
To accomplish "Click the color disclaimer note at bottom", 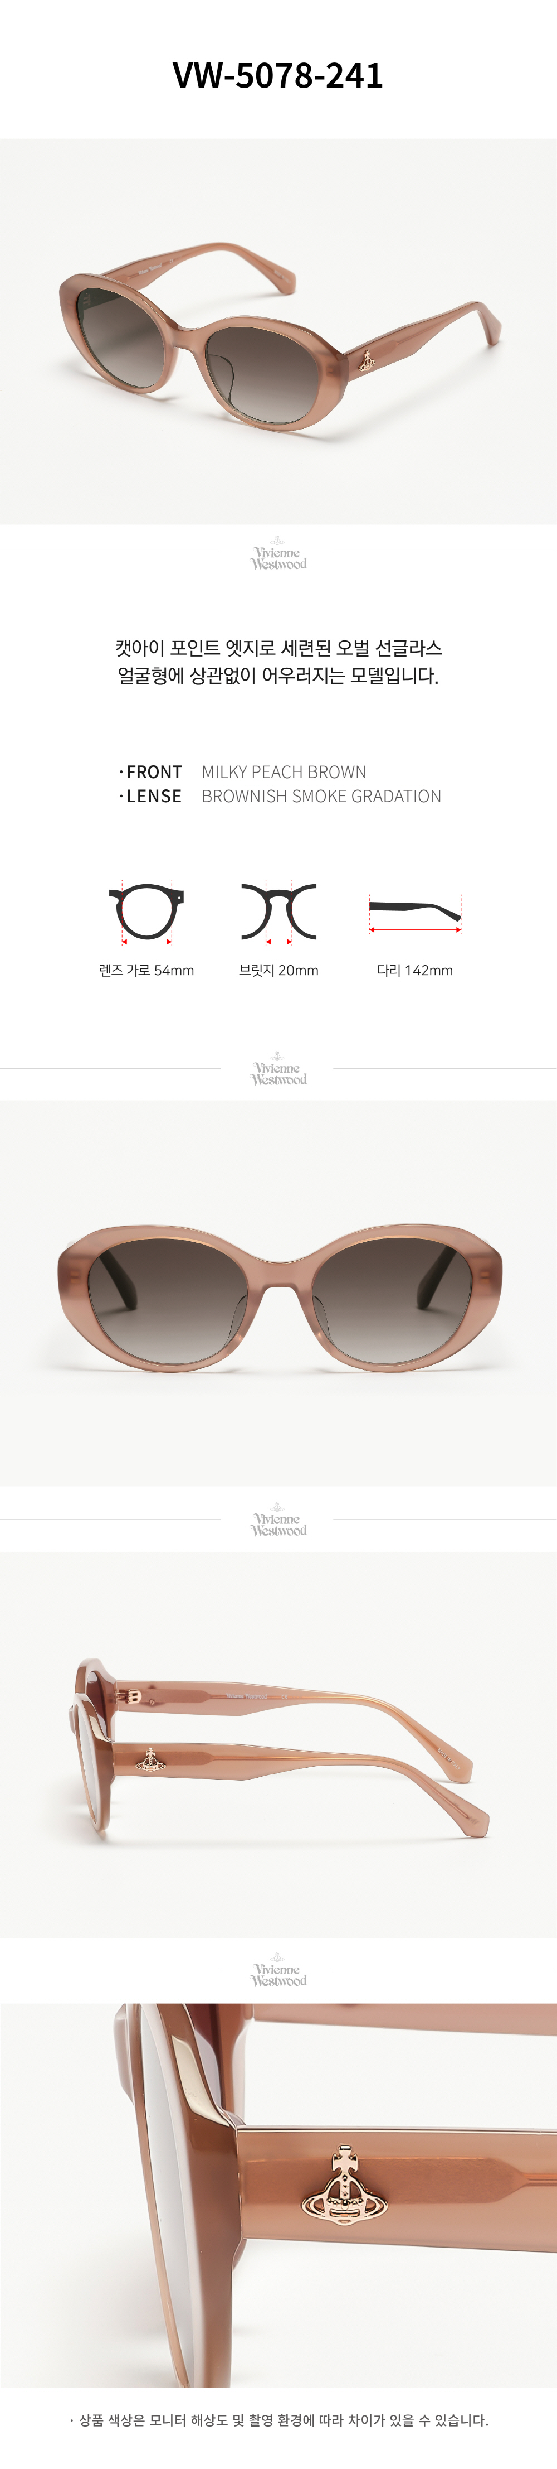I will (x=278, y=2420).
